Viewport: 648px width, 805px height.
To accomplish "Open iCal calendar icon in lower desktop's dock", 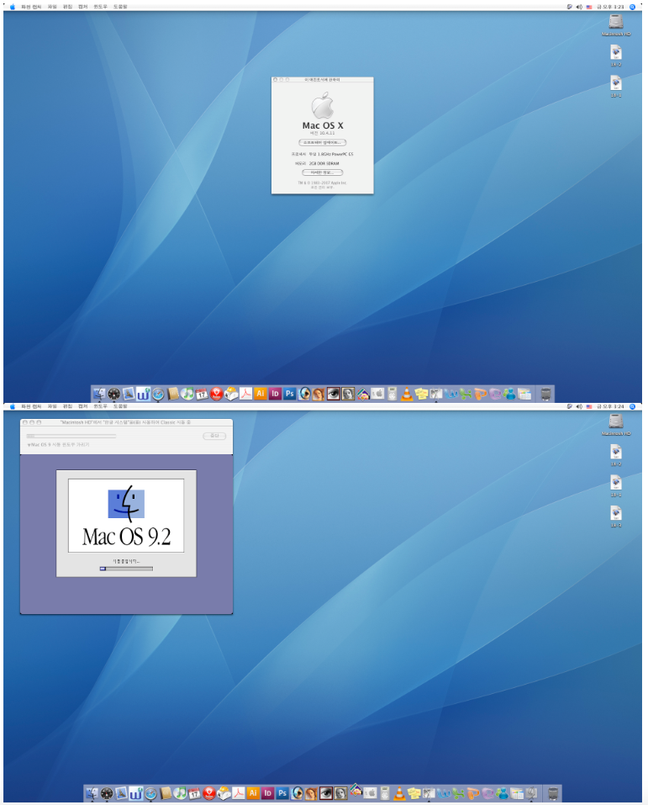I will click(x=194, y=793).
